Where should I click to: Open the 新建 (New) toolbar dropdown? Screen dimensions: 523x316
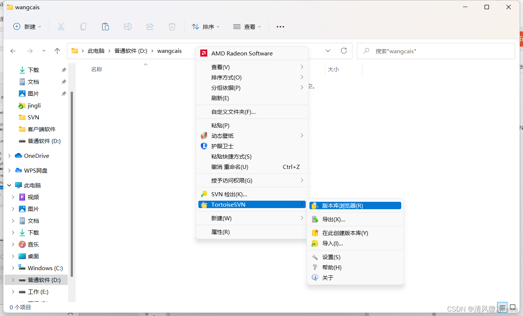pyautogui.click(x=27, y=27)
